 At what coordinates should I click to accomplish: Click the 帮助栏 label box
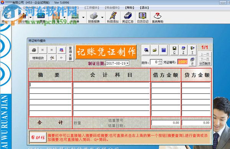pyautogui.click(x=38, y=138)
